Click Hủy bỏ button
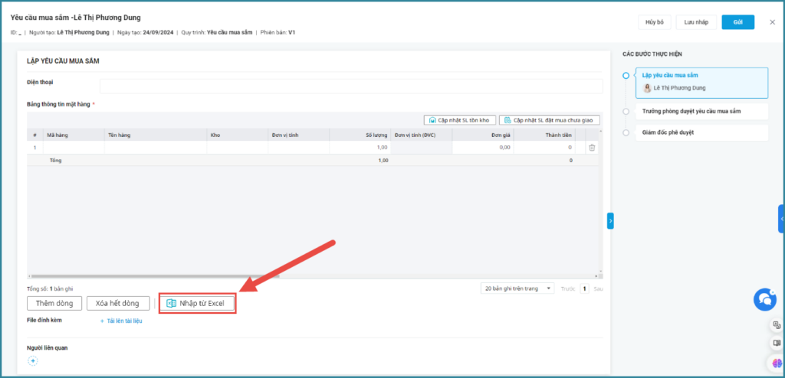Image resolution: width=785 pixels, height=378 pixels. (655, 22)
